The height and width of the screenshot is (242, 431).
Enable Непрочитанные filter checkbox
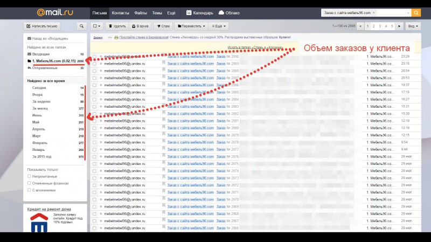coord(29,176)
